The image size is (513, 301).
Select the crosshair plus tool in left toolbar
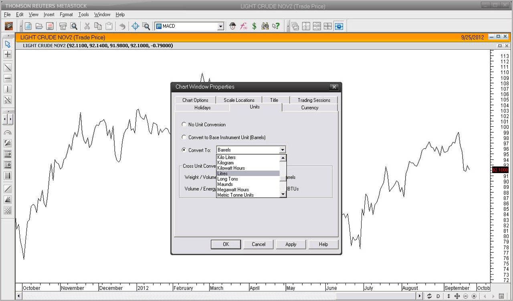8,55
